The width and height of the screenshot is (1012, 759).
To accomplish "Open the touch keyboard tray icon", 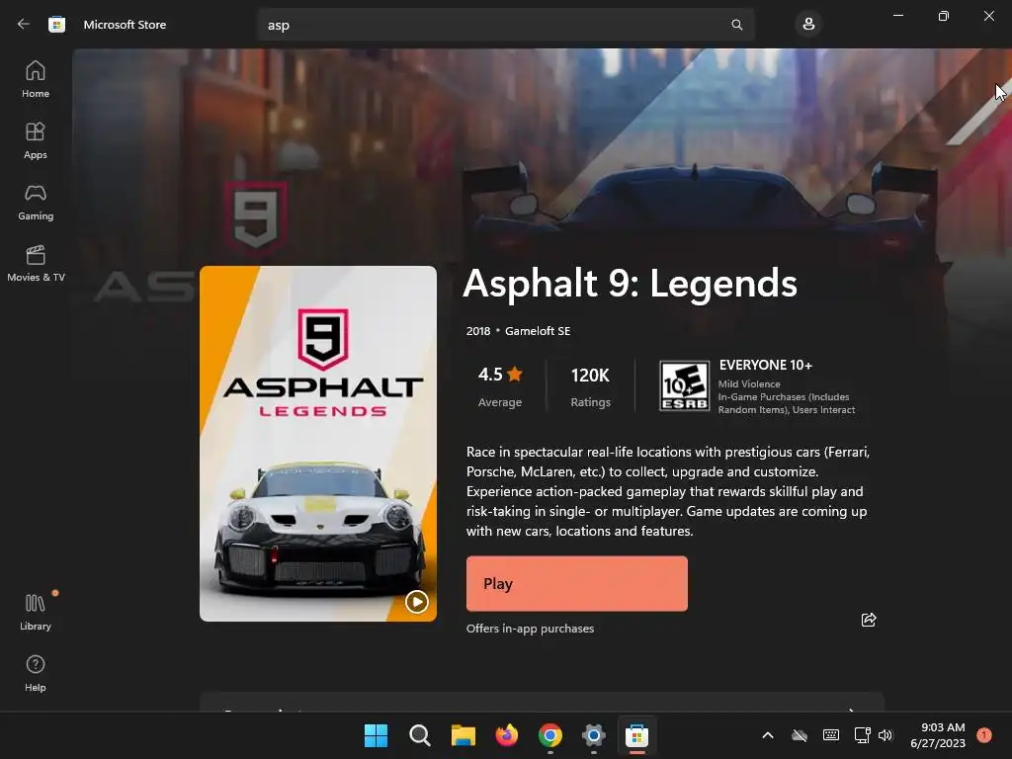I will tap(830, 735).
